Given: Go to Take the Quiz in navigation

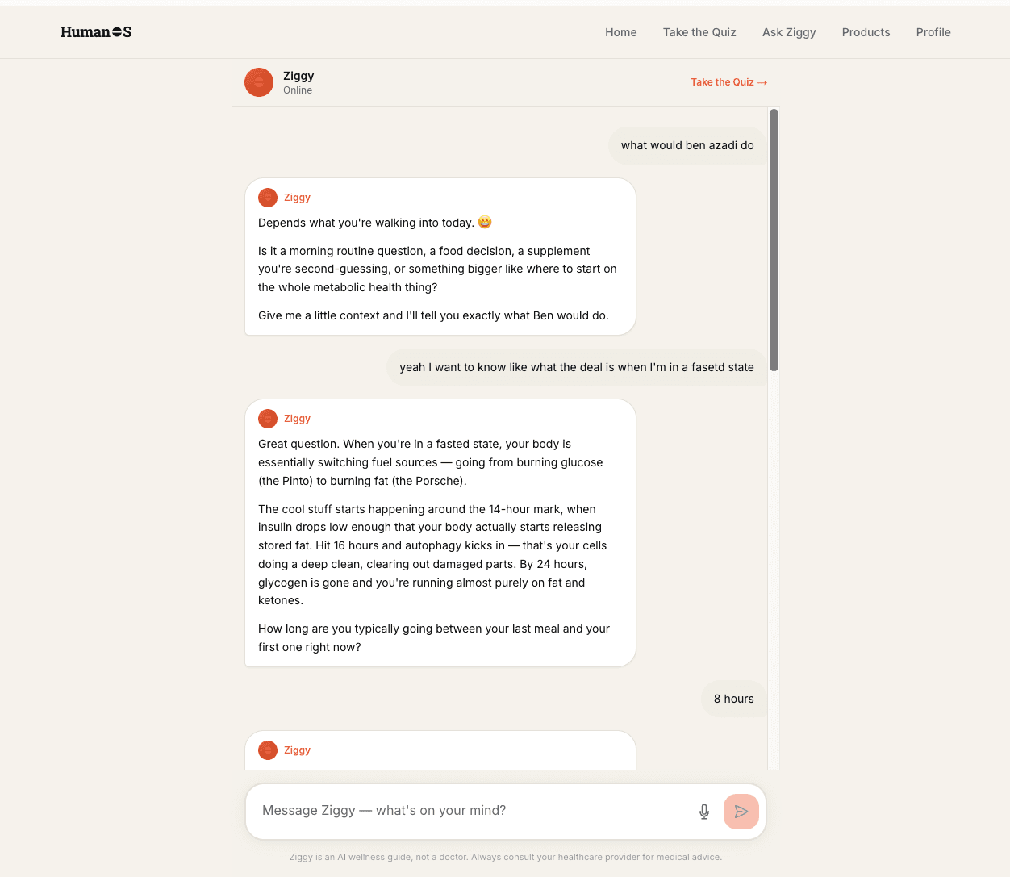Looking at the screenshot, I should click(699, 32).
